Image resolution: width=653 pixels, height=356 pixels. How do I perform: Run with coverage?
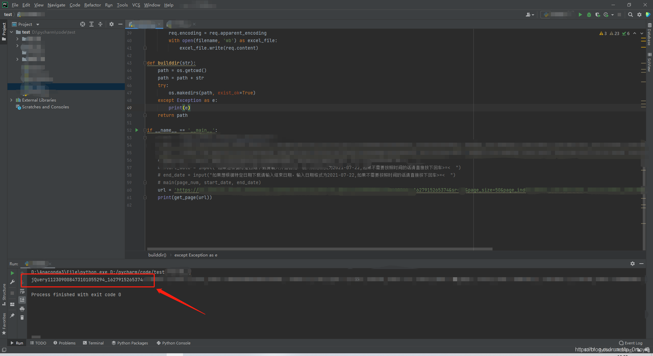click(x=598, y=15)
